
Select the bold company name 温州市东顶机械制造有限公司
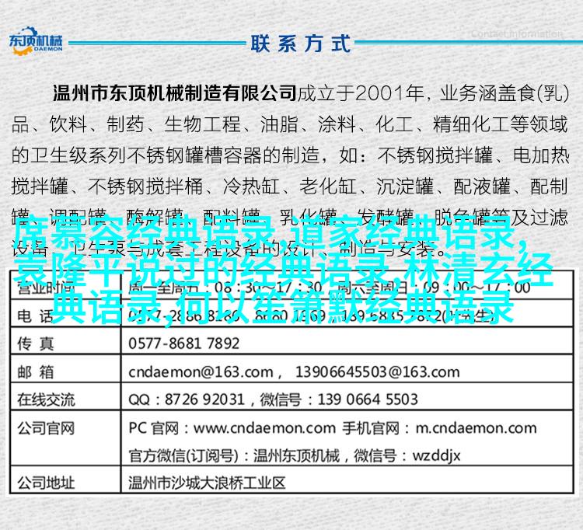[174, 93]
